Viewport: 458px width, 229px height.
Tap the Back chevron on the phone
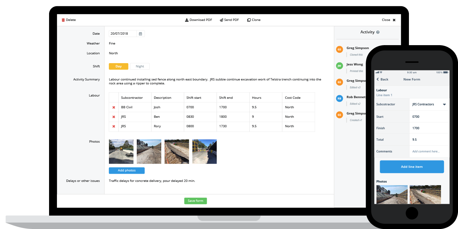coord(378,79)
